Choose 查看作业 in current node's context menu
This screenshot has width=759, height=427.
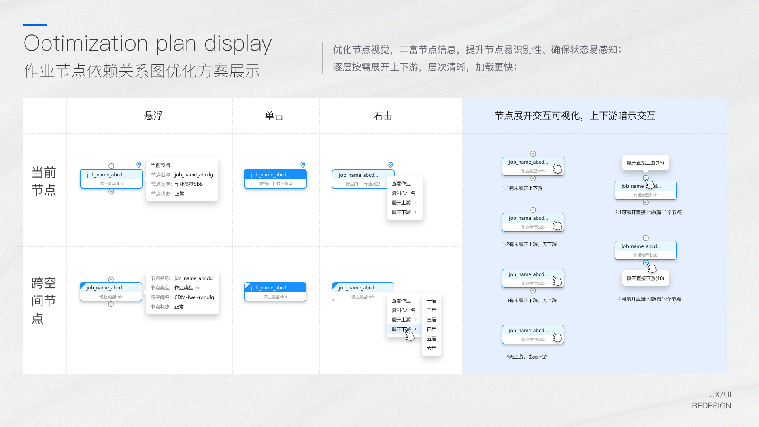tap(401, 184)
